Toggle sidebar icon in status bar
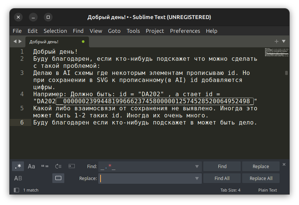 pos(16,190)
